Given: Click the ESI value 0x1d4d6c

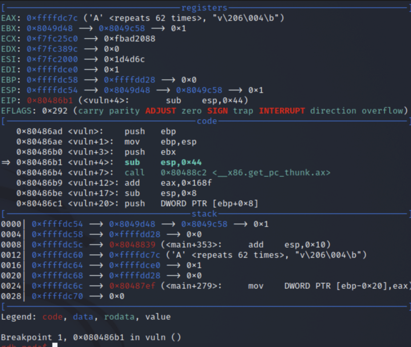Looking at the screenshot, I should point(124,59).
